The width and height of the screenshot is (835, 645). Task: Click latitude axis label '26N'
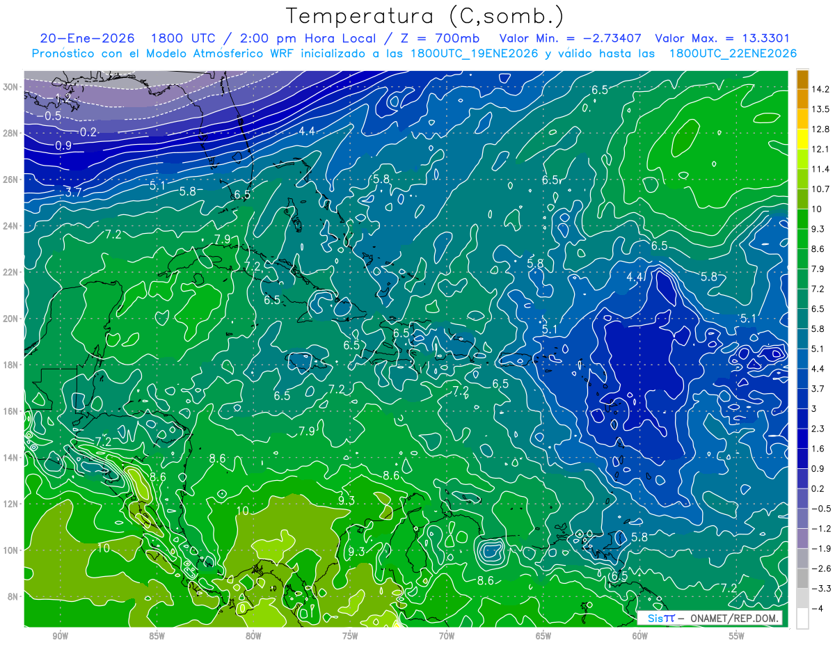coord(10,180)
